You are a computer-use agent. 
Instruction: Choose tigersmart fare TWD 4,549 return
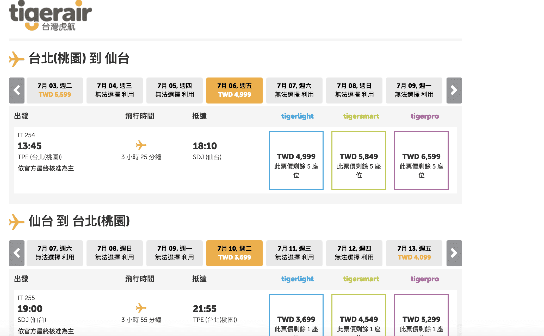359,315
